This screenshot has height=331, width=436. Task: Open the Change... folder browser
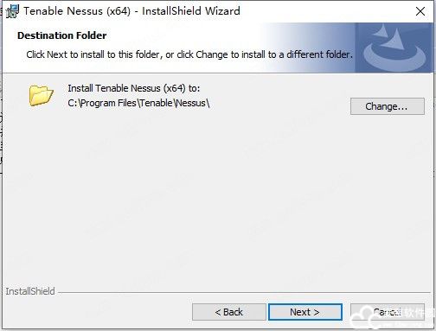[388, 106]
